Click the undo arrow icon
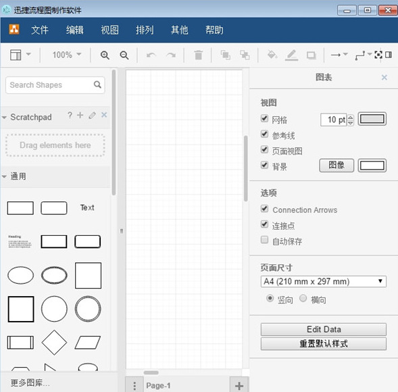 pos(151,55)
